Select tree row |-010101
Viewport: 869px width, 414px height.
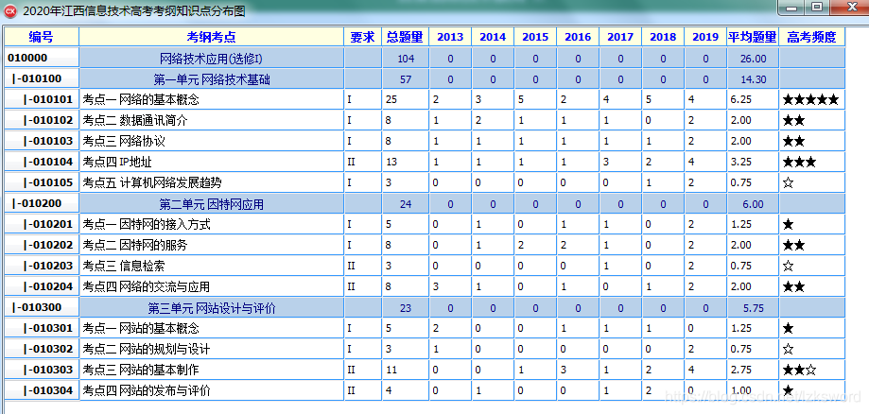pyautogui.click(x=42, y=100)
